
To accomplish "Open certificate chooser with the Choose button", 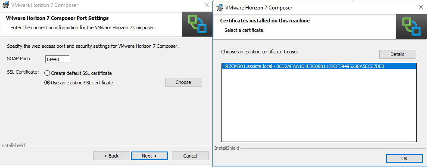I will pos(183,82).
